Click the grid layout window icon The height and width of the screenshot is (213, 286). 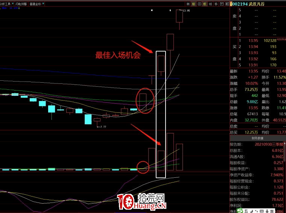tap(199, 4)
